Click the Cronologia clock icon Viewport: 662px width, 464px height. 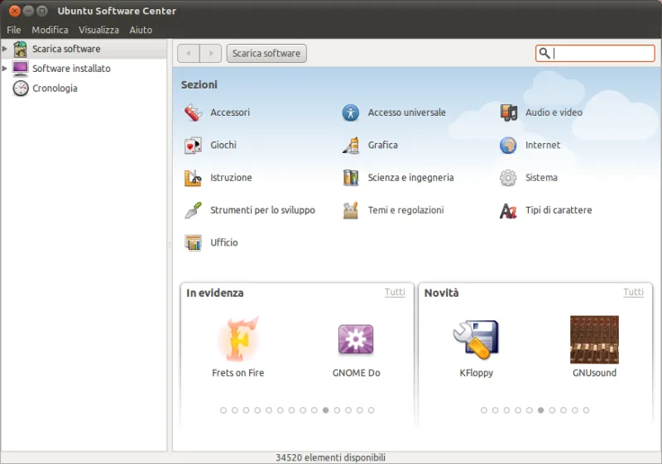tap(20, 88)
